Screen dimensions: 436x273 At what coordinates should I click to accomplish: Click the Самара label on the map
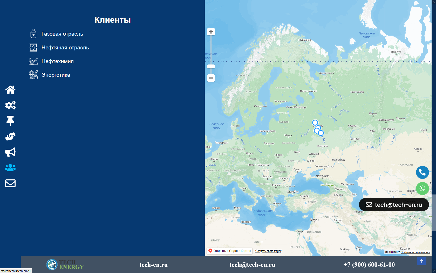(355, 139)
